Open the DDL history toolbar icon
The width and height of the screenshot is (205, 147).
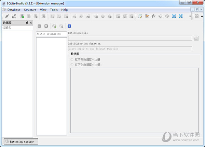(147, 16)
